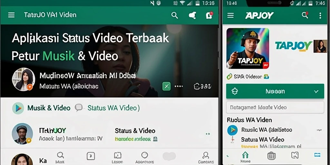
Task: Tap search icon in right phone header
Action: point(305,15)
